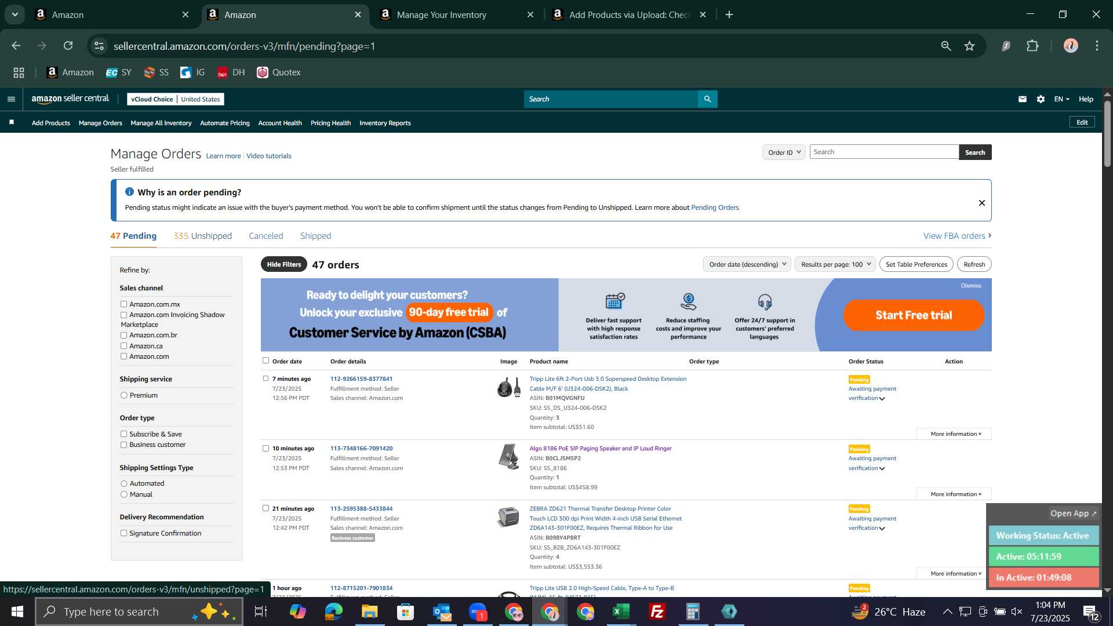This screenshot has width=1113, height=626.
Task: Open Manage All Inventory in nav bar
Action: 161,123
